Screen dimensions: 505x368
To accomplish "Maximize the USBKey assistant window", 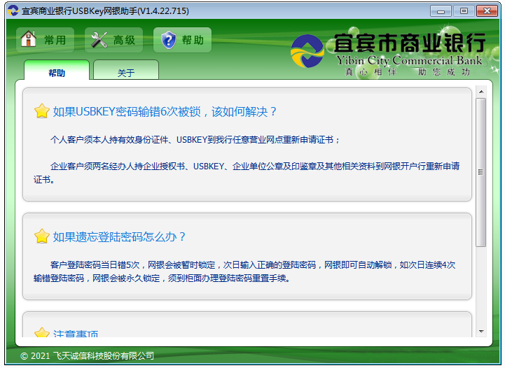I will point(462,10).
